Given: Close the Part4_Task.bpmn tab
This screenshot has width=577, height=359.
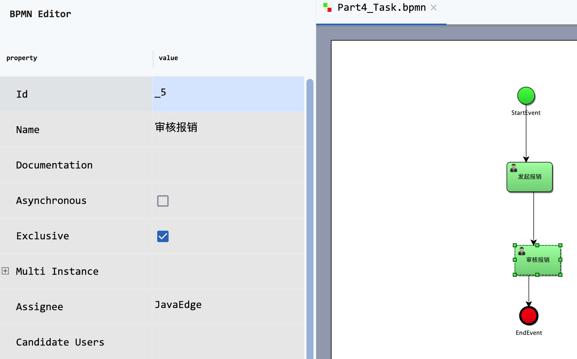Looking at the screenshot, I should (x=434, y=8).
